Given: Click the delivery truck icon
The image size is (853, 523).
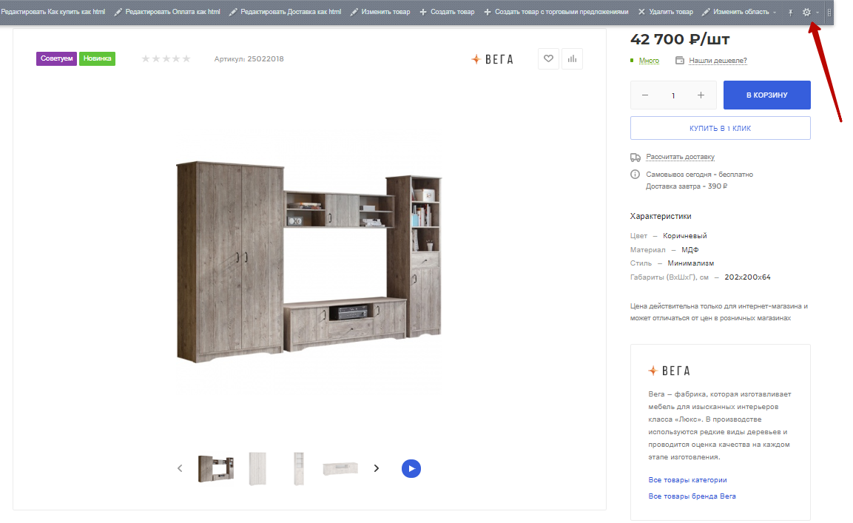Looking at the screenshot, I should (635, 158).
